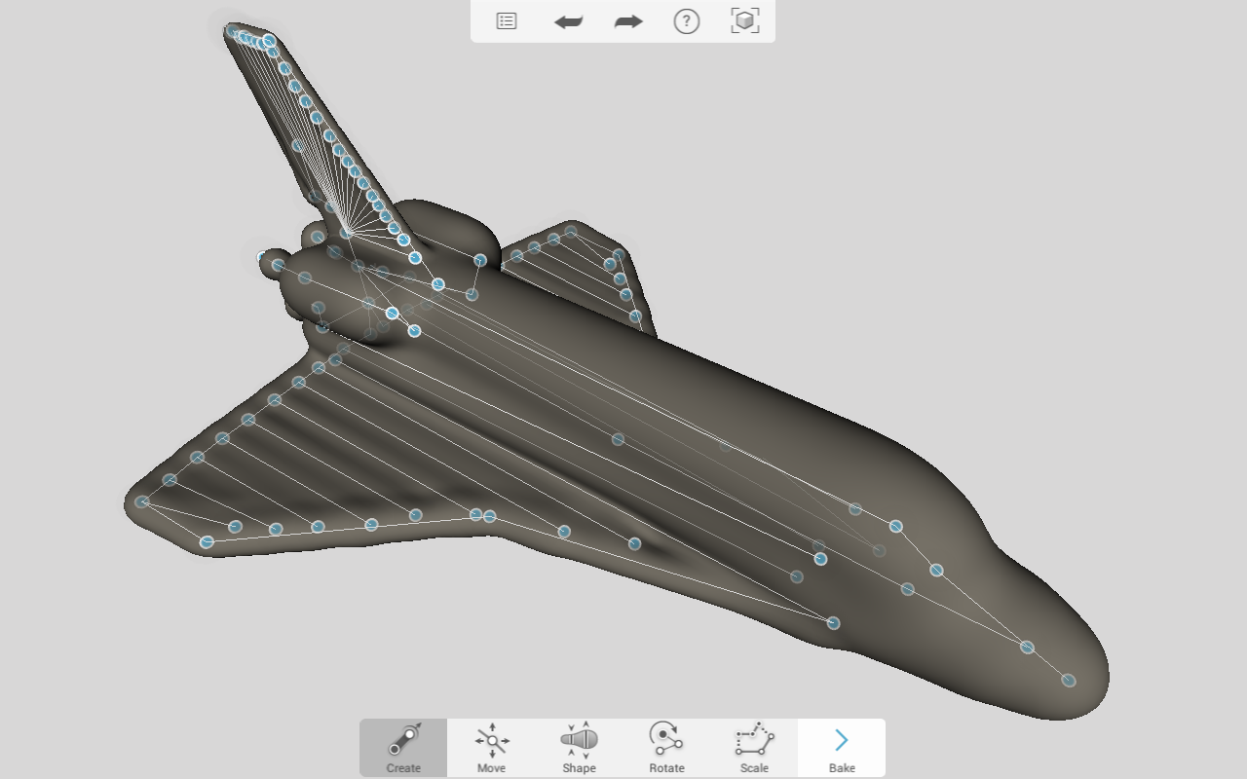Select the topmost joint on tail fin
The height and width of the screenshot is (779, 1247).
click(x=233, y=32)
